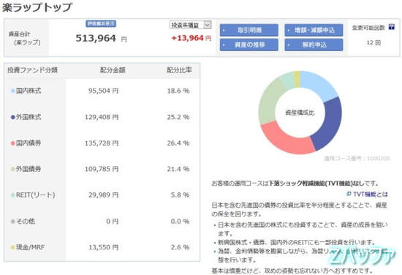
Task: Click the 国内株式 row label
Action: click(29, 91)
